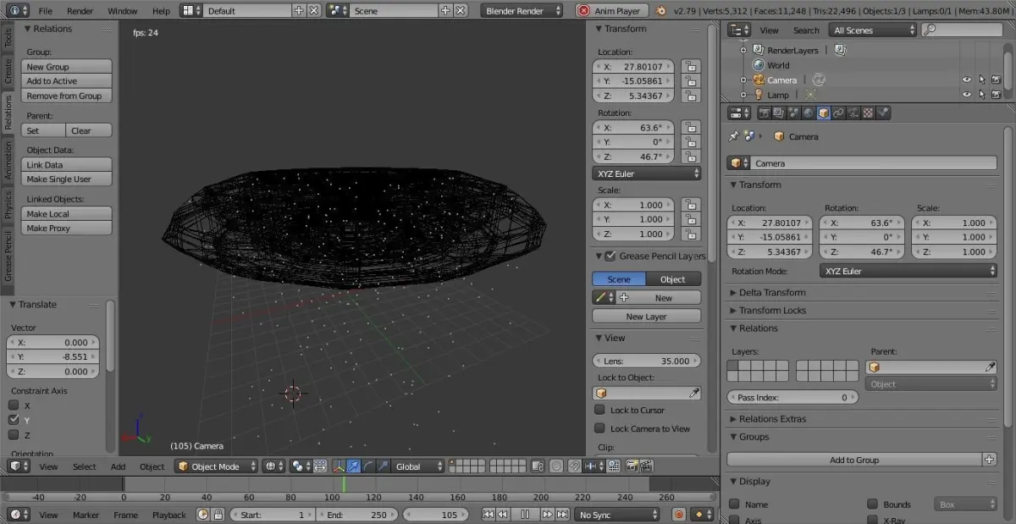Screen dimensions: 1016x524
Task: Click the Info editor type icon
Action: (x=14, y=11)
